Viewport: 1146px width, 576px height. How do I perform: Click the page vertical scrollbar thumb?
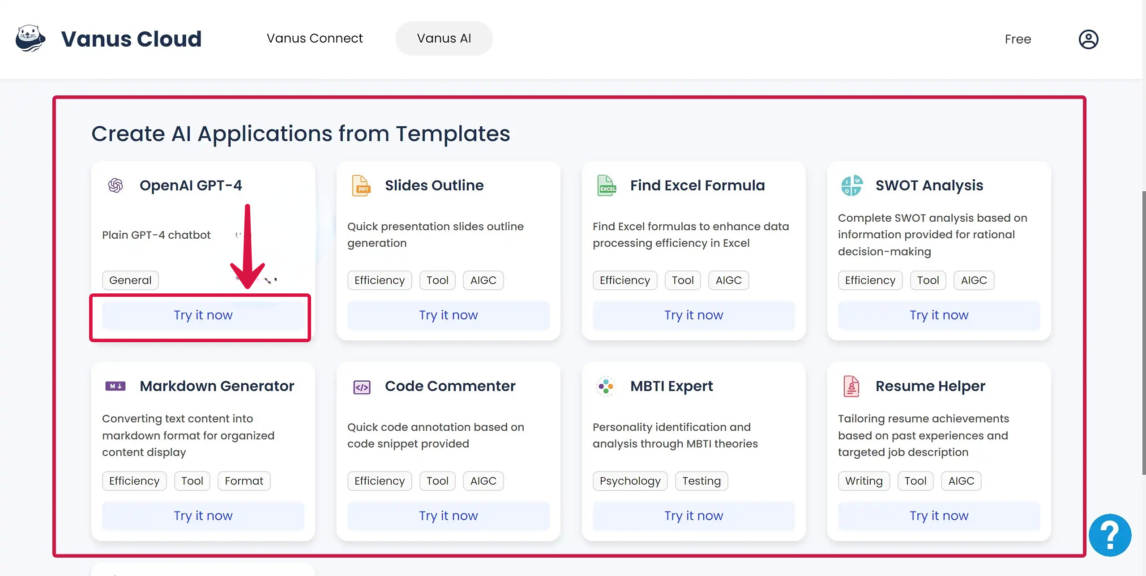coord(1144,333)
